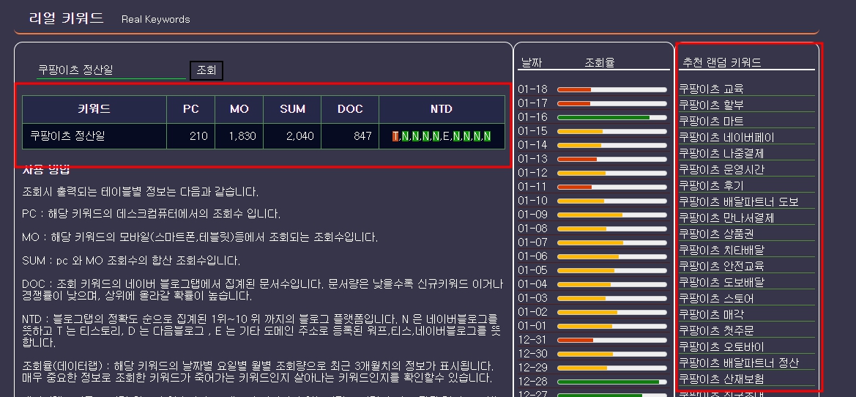The image size is (856, 397).
Task: Choose keyword 쿠팡이츠 도보배달
Action: 721,282
